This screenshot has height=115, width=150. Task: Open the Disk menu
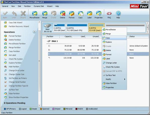point(19,6)
